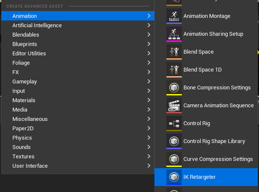Expand the FX submenu arrow

[149, 72]
